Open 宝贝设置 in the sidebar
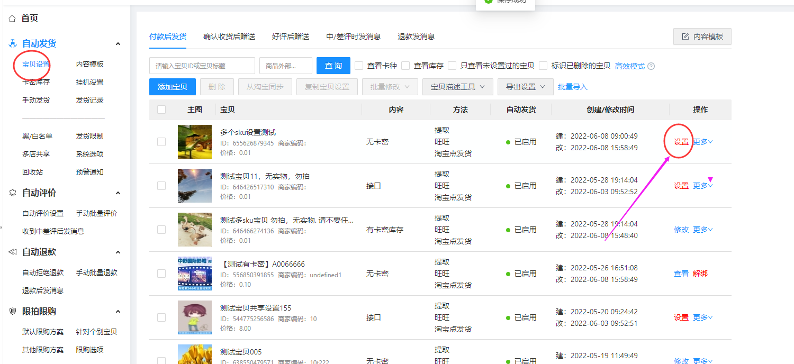Image resolution: width=794 pixels, height=364 pixels. (x=36, y=64)
